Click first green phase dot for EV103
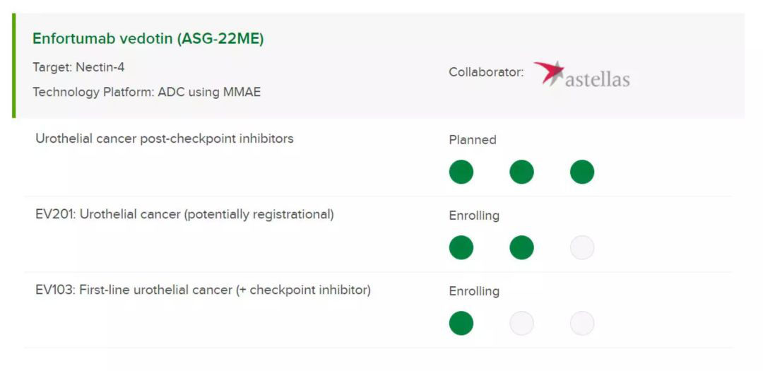The image size is (763, 371). (x=461, y=323)
